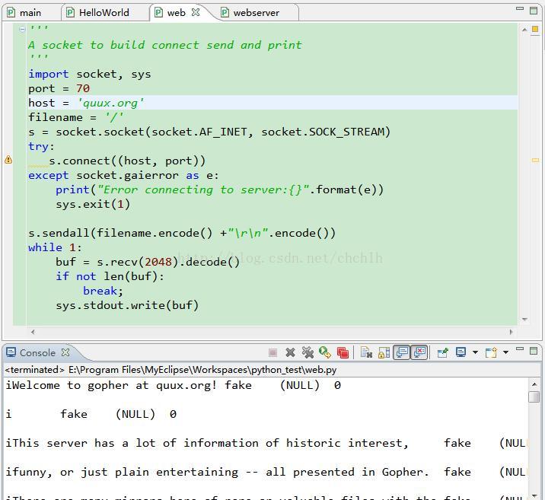Click the s.sendall(filename.encode() line
The height and width of the screenshot is (500, 545).
182,233
